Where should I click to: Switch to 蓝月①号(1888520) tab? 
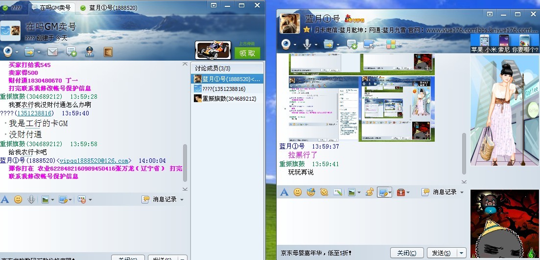click(x=109, y=7)
